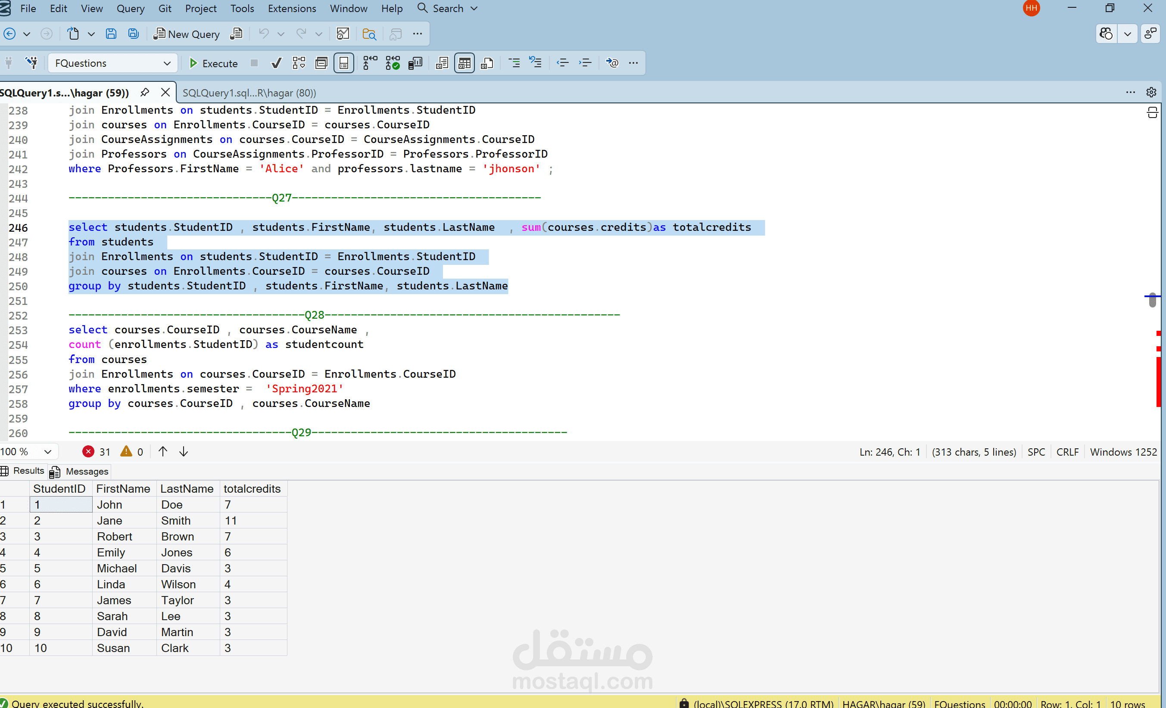Viewport: 1166px width, 708px height.
Task: Click Display Estimated Execution Plan icon
Action: tap(299, 63)
